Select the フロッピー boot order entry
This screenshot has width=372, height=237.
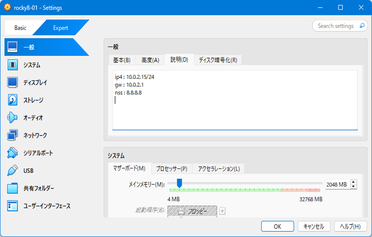192,210
